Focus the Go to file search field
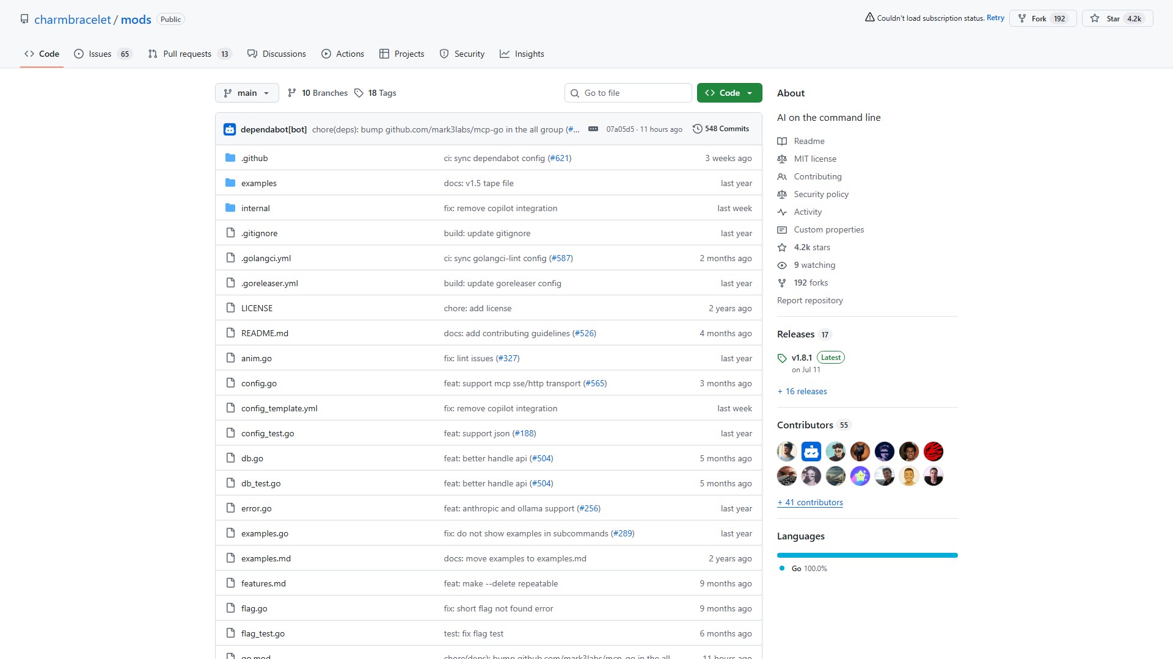Viewport: 1173px width, 659px height. tap(629, 93)
